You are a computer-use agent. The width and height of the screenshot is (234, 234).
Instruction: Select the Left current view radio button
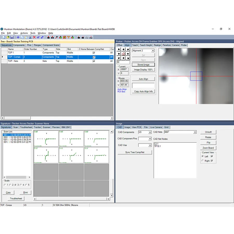(x=203, y=156)
